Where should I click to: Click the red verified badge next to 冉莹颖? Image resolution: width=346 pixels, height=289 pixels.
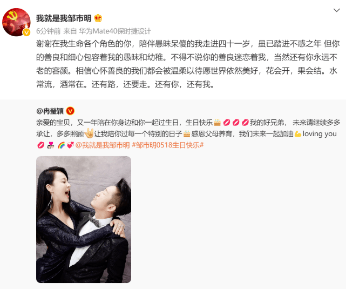click(70, 111)
